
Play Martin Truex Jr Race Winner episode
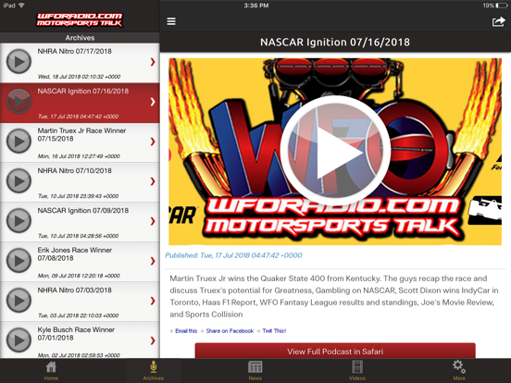pyautogui.click(x=19, y=141)
